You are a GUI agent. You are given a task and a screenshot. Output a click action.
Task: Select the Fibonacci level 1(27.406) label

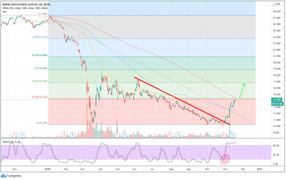click(42, 14)
